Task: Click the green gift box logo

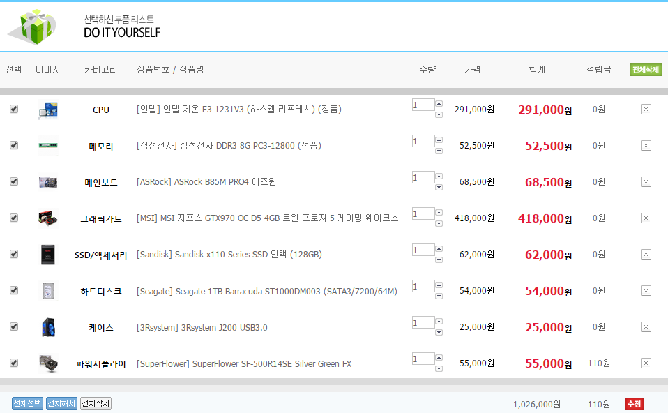Action: tap(33, 27)
